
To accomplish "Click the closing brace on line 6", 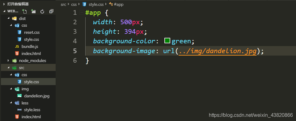I will coord(87,60).
